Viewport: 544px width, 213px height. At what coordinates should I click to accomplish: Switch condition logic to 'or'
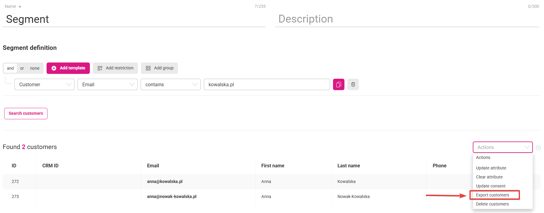coord(22,68)
